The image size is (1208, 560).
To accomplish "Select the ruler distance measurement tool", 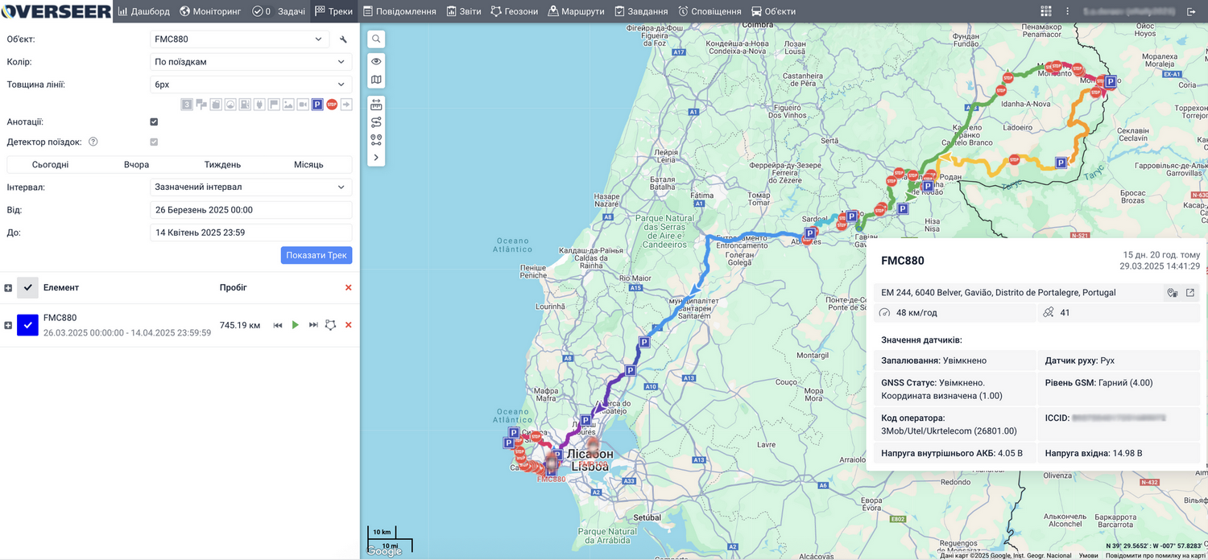I will [376, 105].
